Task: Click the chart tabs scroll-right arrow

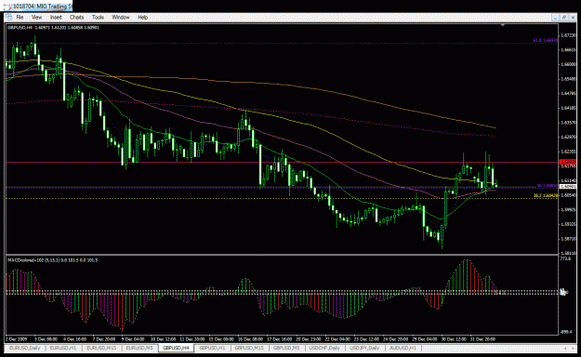Action: [574, 349]
